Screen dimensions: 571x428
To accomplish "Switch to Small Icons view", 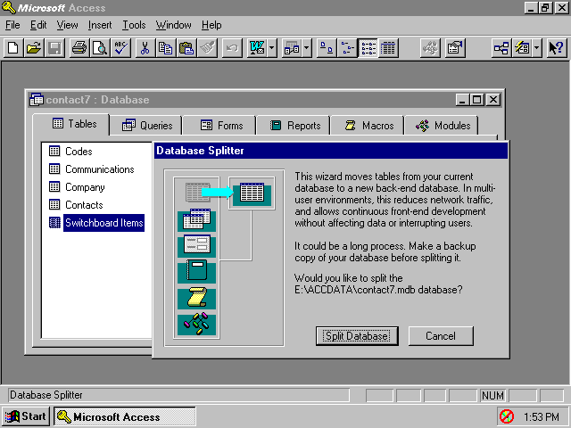I will click(x=347, y=48).
